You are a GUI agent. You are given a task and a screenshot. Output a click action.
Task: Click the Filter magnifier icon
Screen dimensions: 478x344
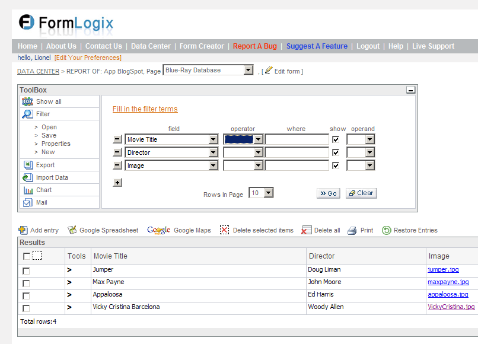coord(27,114)
